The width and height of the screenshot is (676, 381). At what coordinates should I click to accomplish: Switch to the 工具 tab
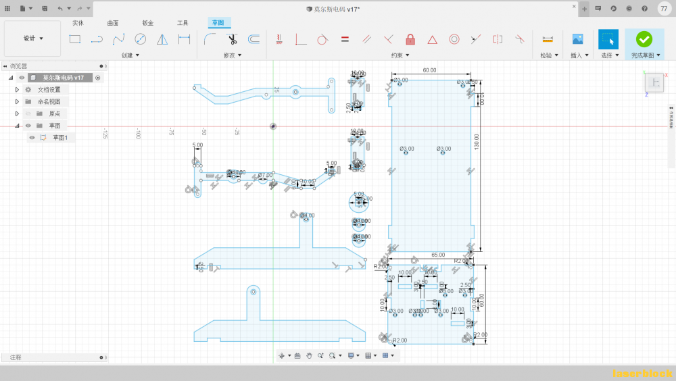tap(183, 23)
